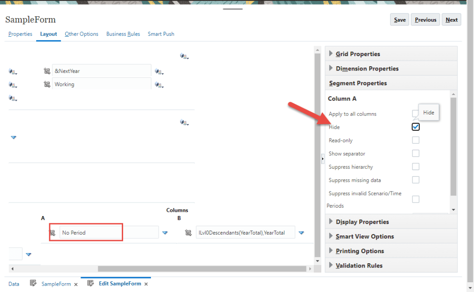Uncheck the Hide checkbox for Column A
This screenshot has width=474, height=292.
coord(415,126)
